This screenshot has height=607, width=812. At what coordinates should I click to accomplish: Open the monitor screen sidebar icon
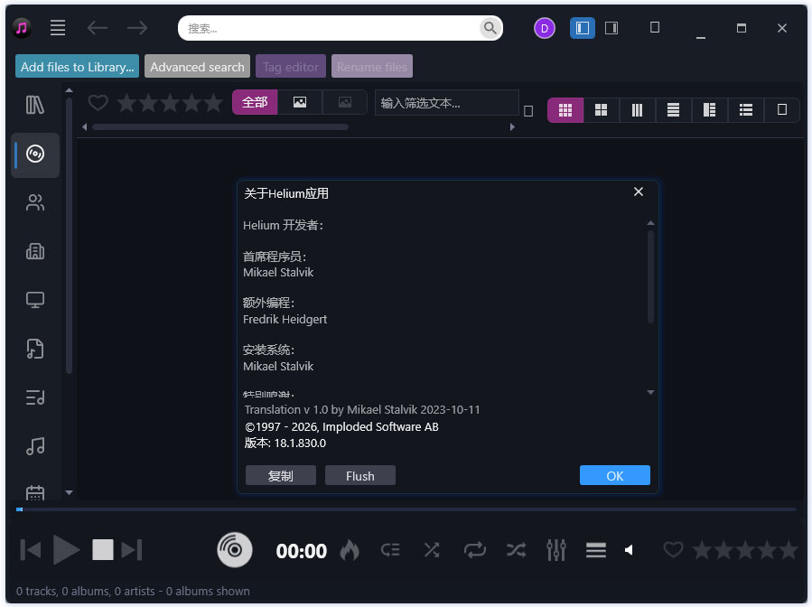point(35,300)
